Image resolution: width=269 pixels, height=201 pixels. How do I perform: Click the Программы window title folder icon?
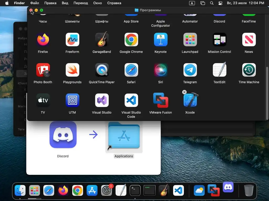(137, 10)
